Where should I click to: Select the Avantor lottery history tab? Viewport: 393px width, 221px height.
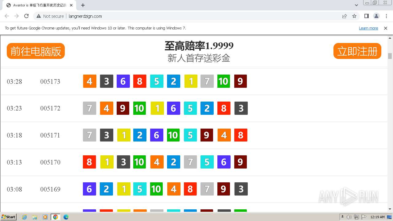point(39,5)
